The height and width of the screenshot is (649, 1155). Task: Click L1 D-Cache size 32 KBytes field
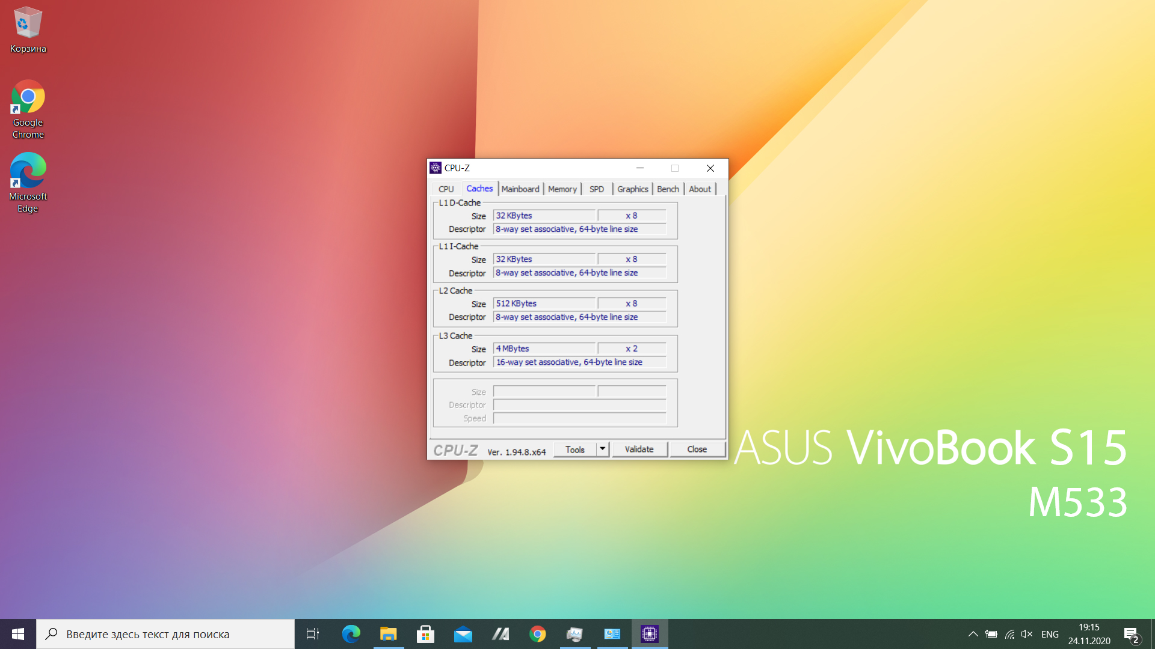(x=544, y=216)
